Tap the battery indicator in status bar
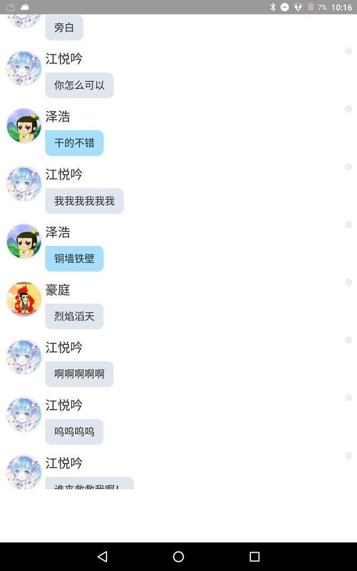 point(310,7)
